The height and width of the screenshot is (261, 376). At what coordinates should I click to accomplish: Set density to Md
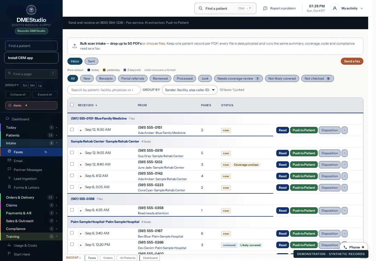32,85
